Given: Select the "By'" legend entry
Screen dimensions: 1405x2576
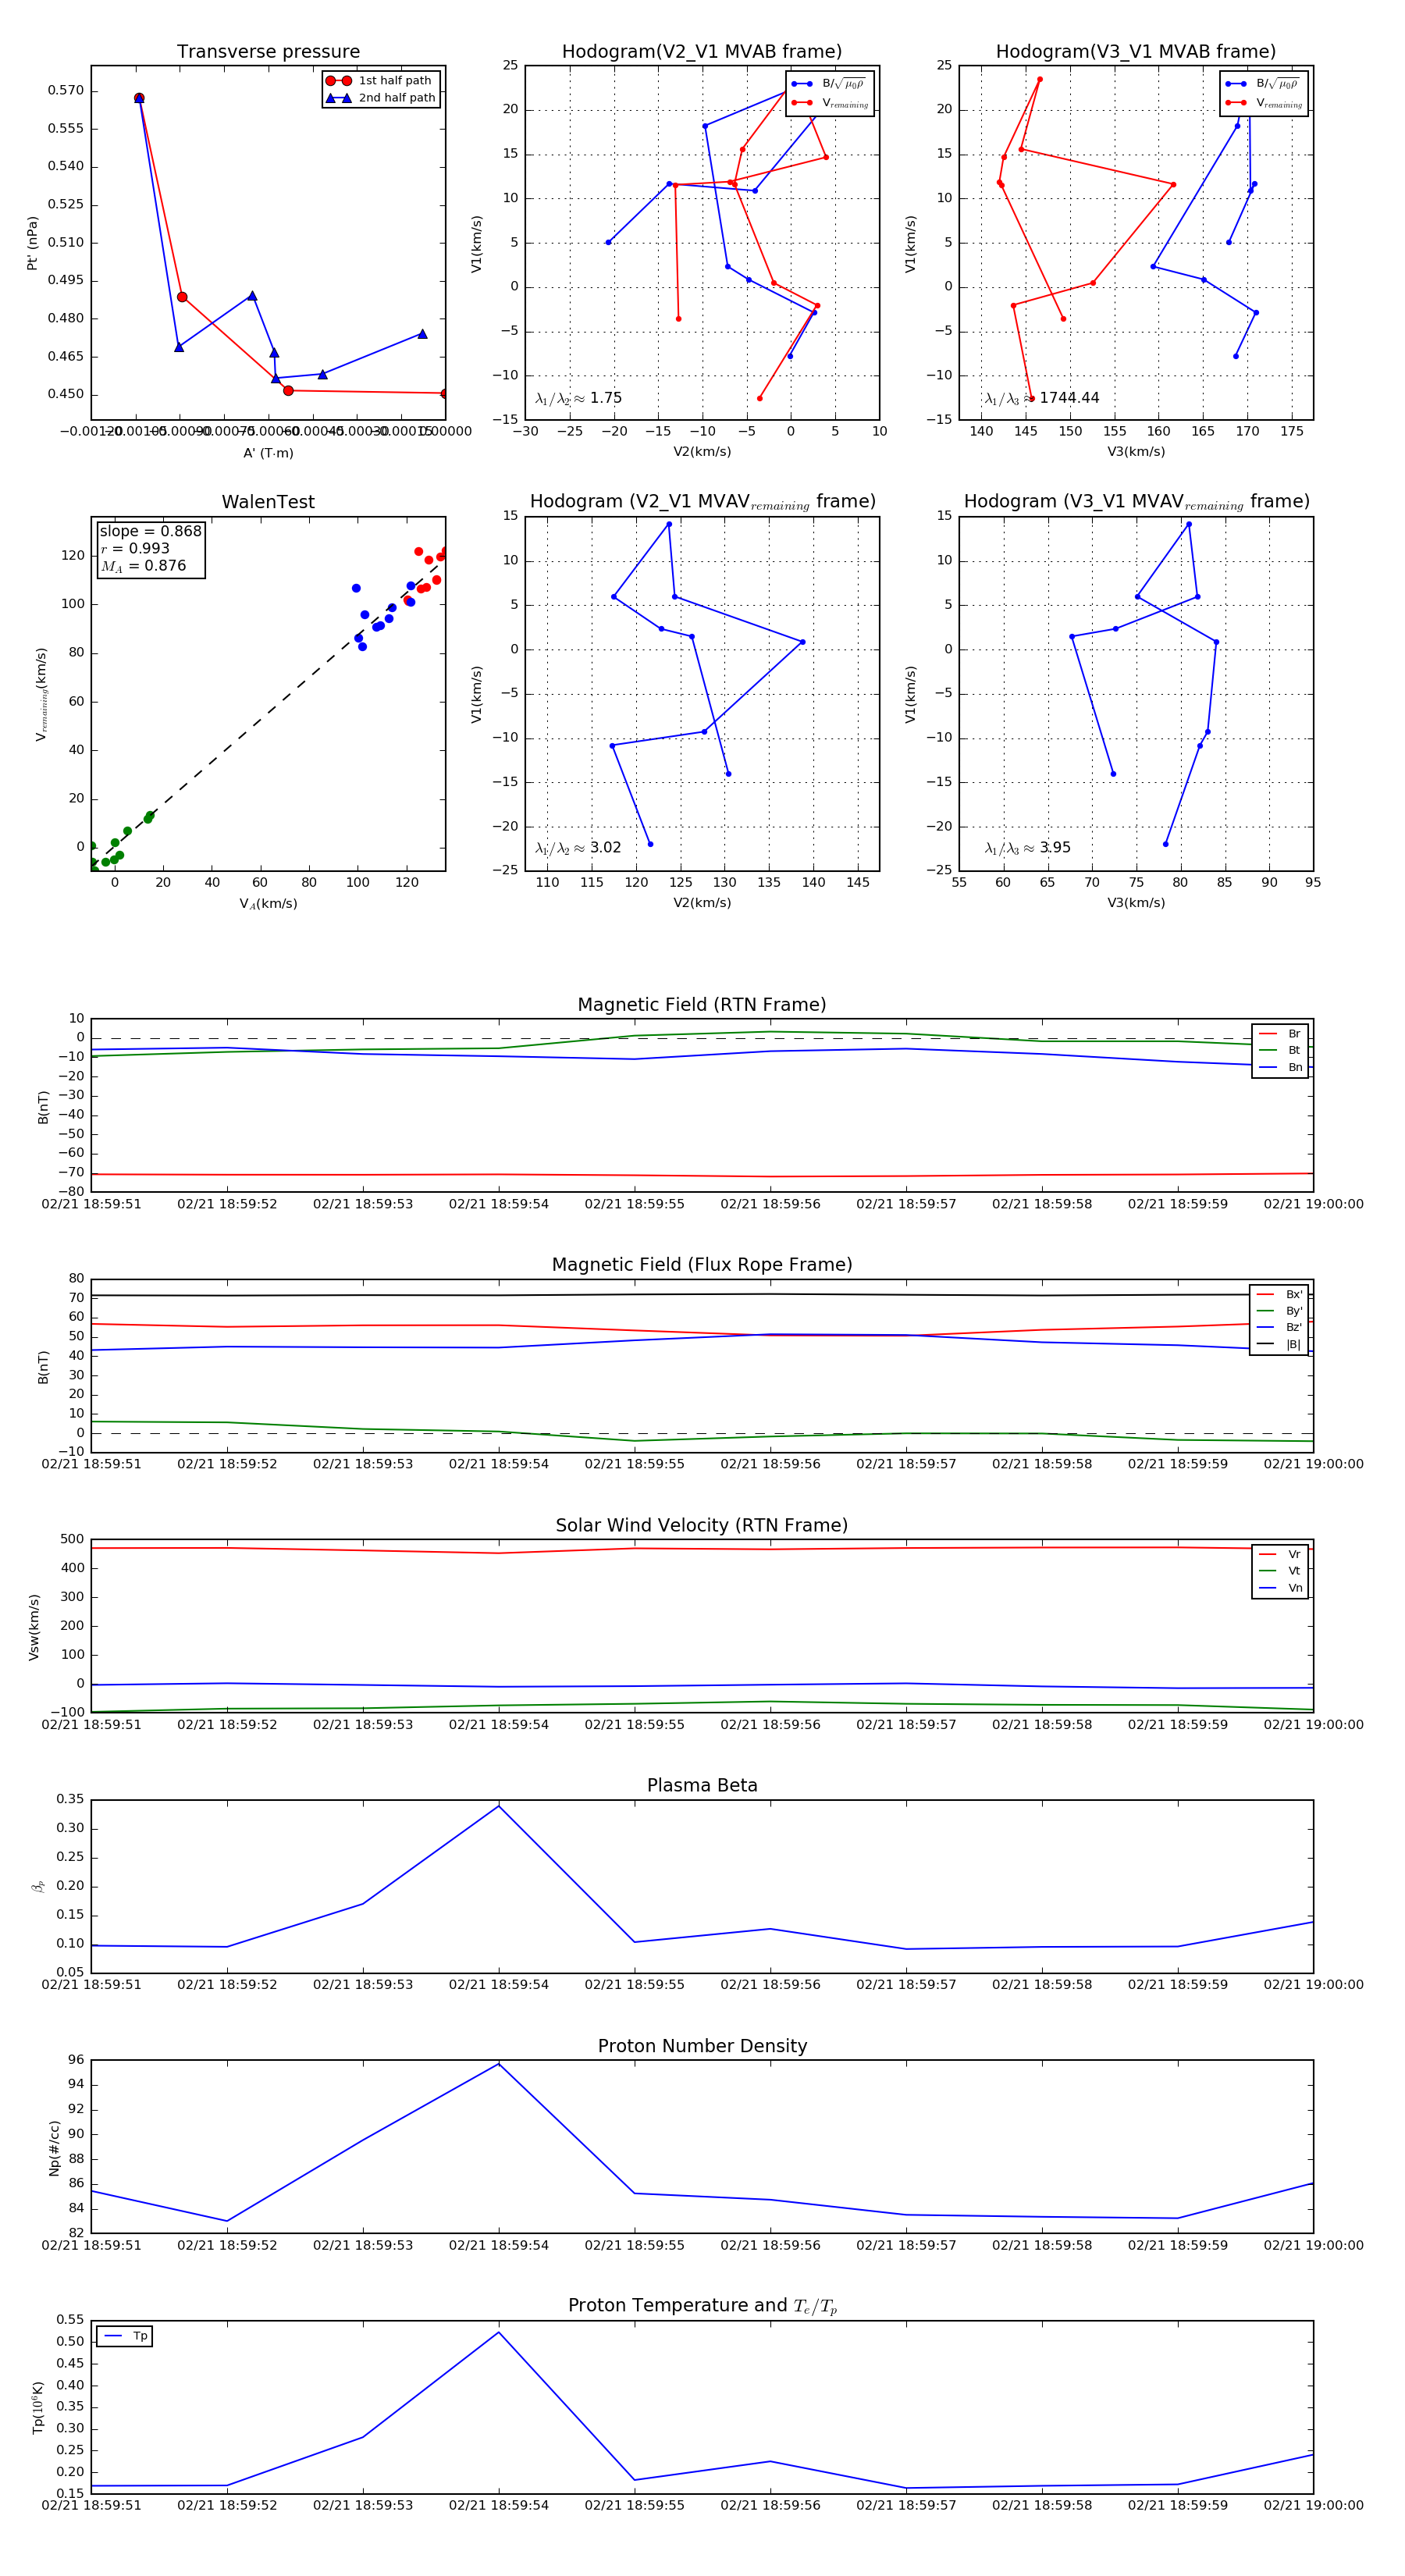Looking at the screenshot, I should [1279, 1311].
